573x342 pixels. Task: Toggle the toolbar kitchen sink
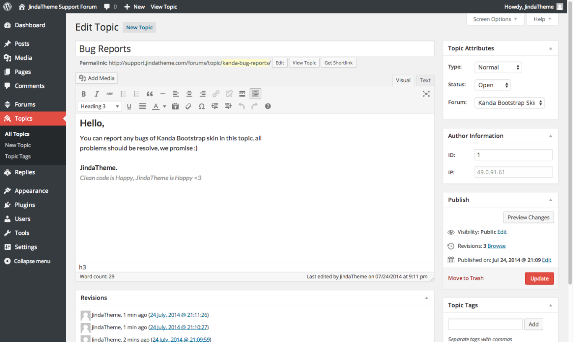tap(255, 94)
